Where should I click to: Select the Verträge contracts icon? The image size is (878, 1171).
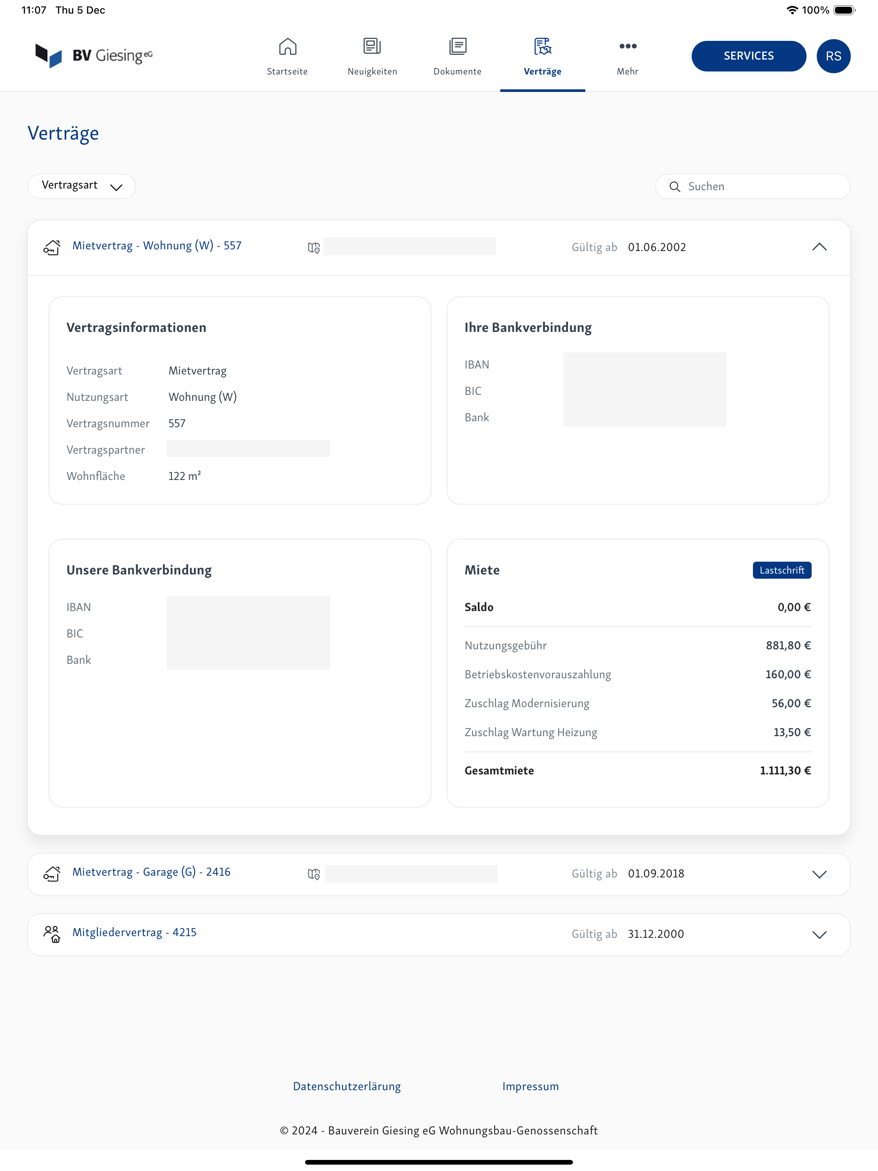point(542,46)
